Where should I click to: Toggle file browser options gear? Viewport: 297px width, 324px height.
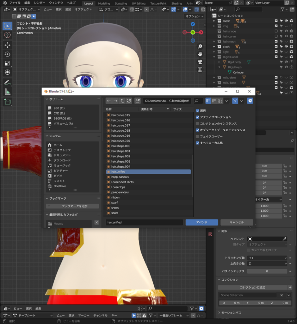pyautogui.click(x=250, y=101)
